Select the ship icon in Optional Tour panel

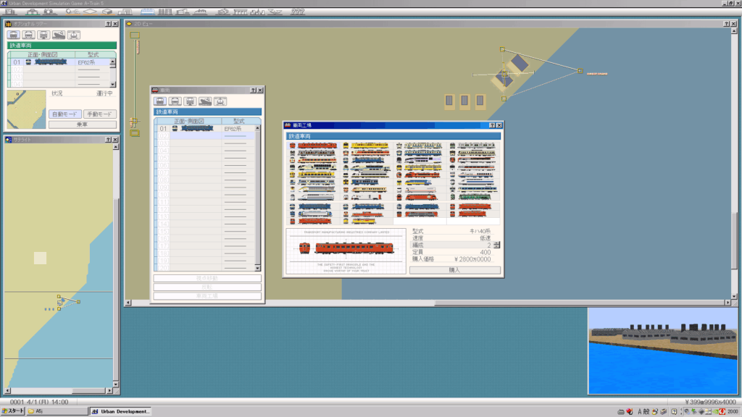59,35
